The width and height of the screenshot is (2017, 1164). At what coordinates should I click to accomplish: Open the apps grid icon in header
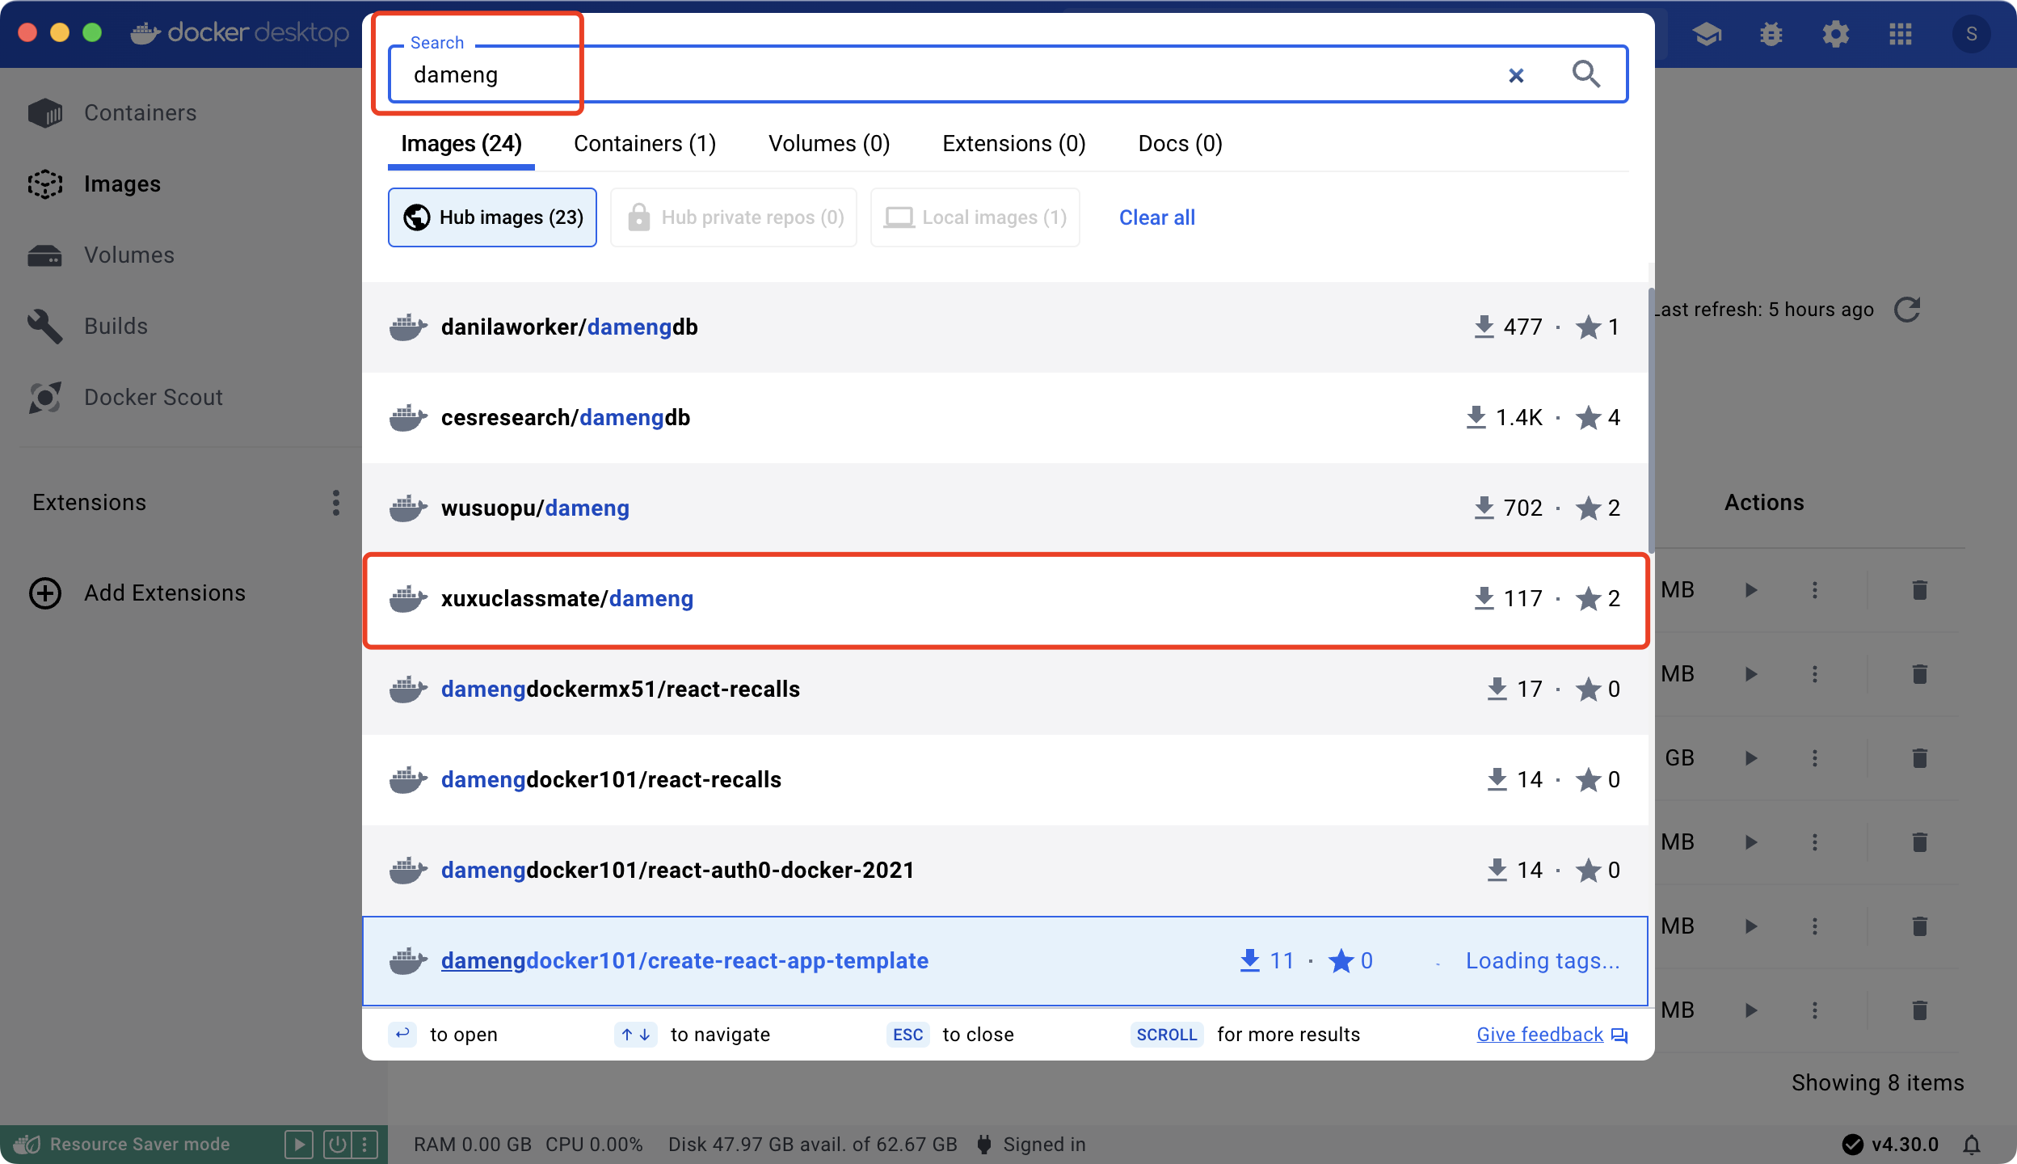(x=1901, y=34)
